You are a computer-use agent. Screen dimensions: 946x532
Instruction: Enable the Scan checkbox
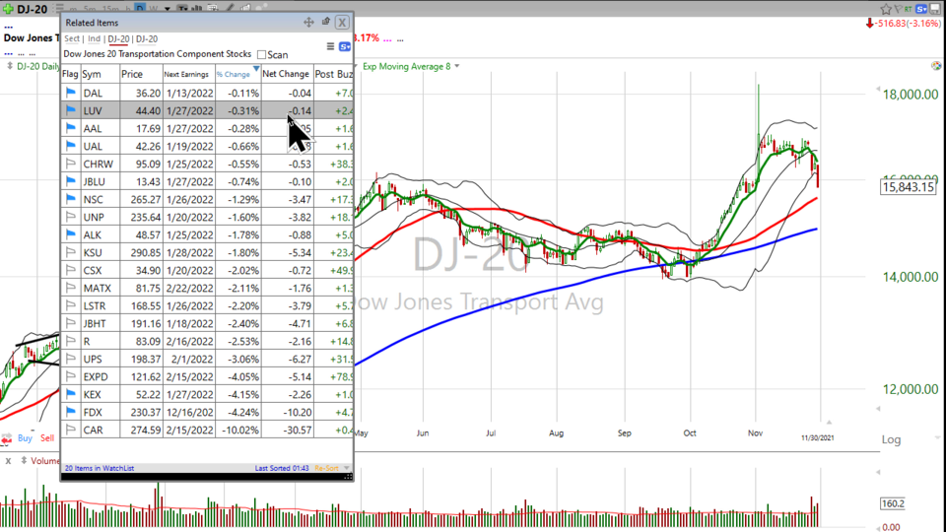(x=261, y=55)
